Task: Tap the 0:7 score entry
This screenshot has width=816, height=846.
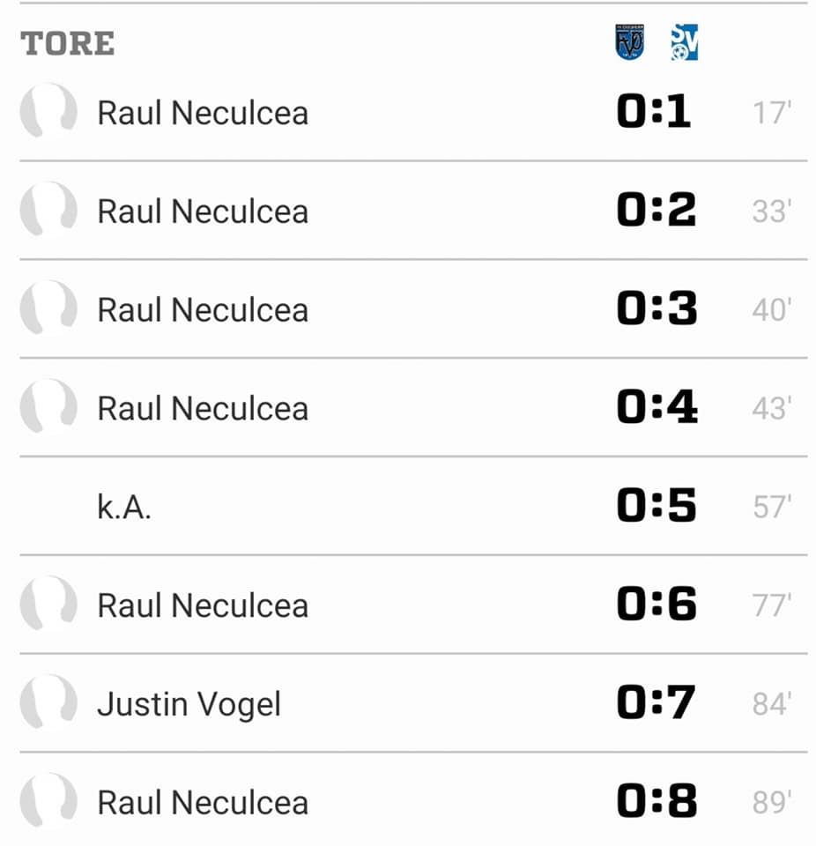Action: click(x=656, y=702)
